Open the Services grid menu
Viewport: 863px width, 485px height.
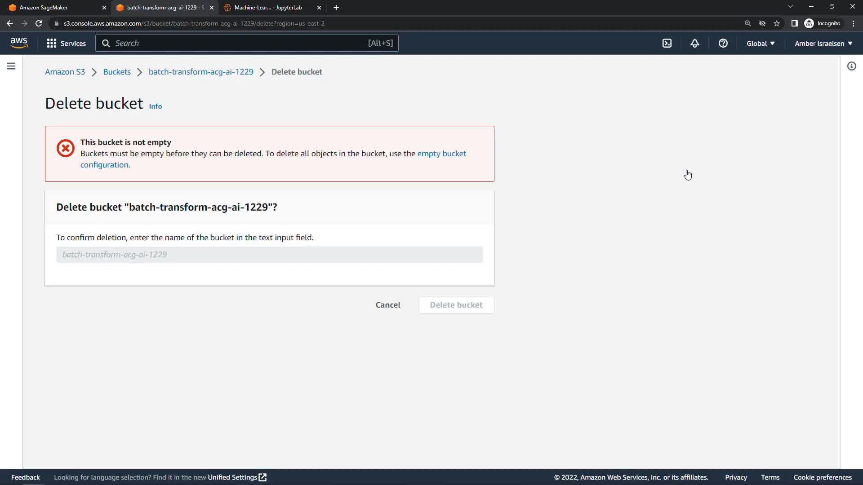tap(66, 43)
